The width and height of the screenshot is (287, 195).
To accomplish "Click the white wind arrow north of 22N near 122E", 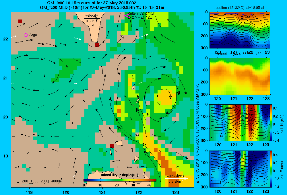I will (143, 36).
